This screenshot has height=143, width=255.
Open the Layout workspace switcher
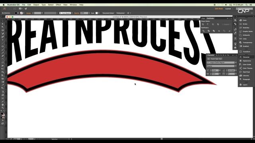tap(229, 9)
